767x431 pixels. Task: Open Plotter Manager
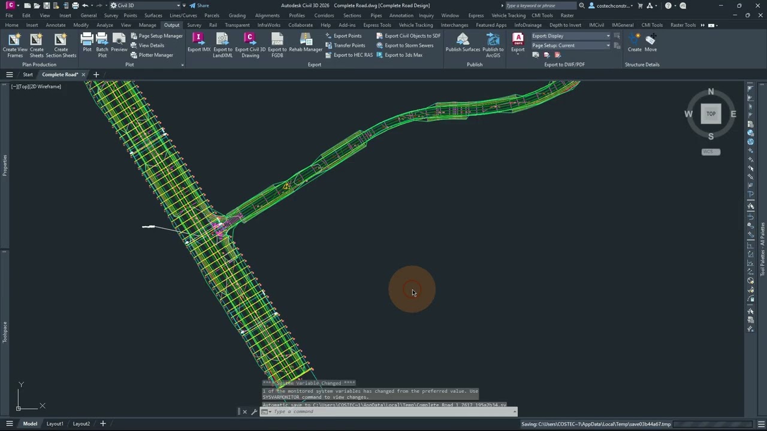point(152,55)
